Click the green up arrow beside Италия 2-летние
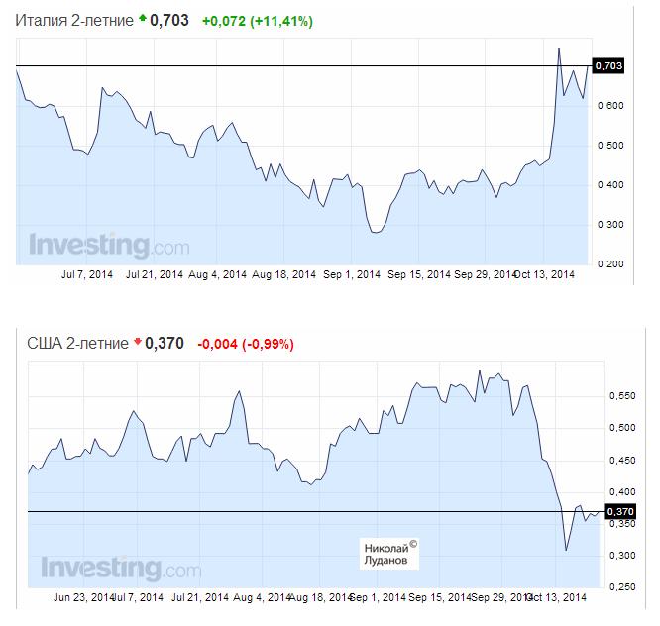Image resolution: width=660 pixels, height=626 pixels. click(141, 18)
